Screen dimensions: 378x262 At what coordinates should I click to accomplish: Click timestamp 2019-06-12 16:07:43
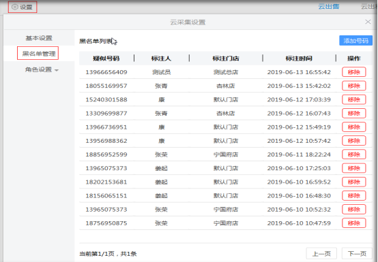(x=299, y=113)
